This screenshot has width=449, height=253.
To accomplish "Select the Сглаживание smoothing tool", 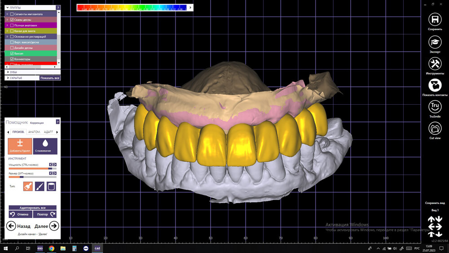I will [x=45, y=146].
